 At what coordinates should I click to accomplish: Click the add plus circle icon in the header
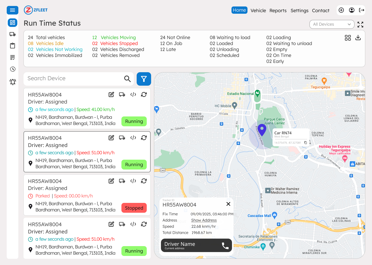(341, 10)
